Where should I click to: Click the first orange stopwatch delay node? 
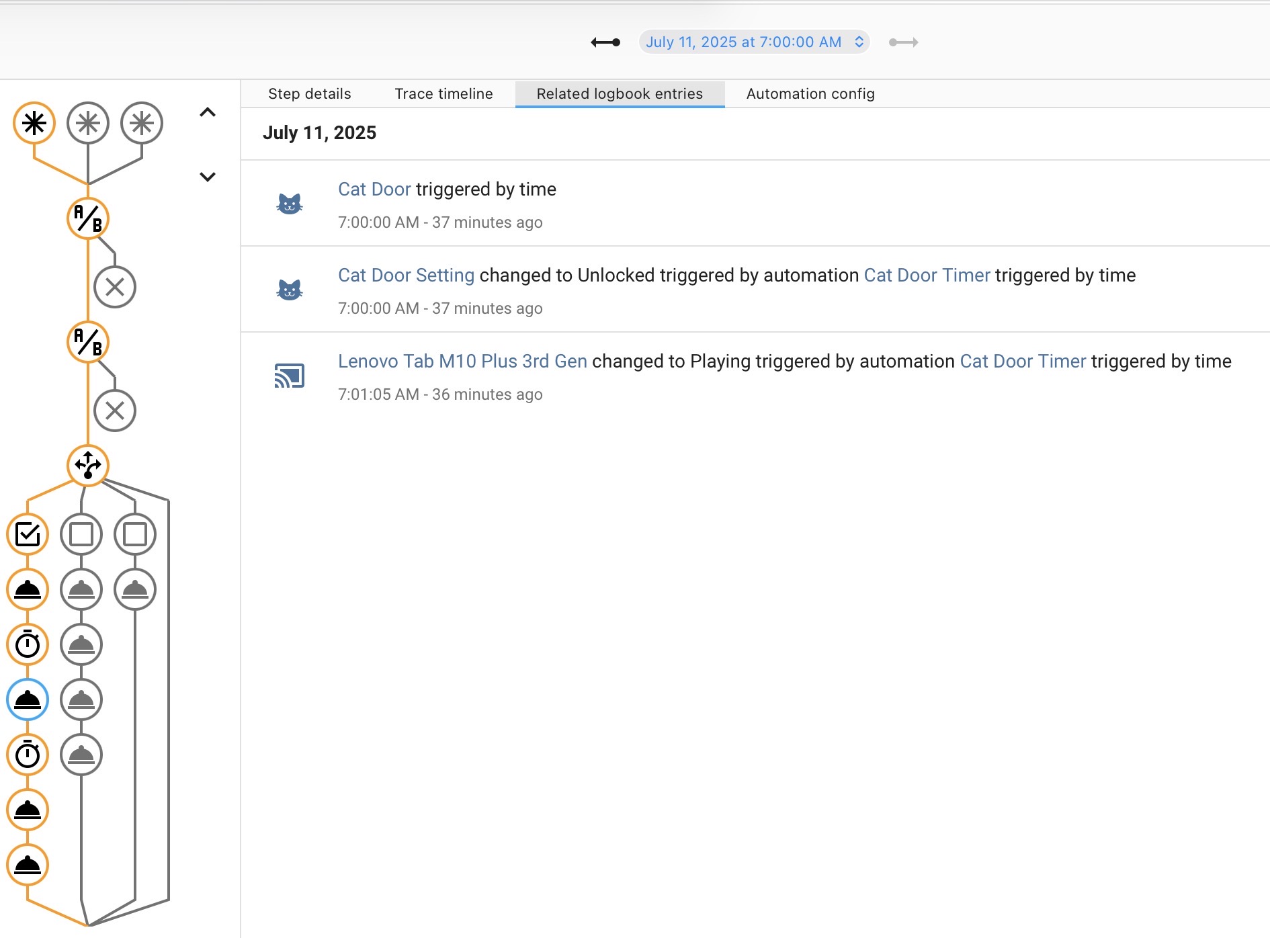(x=28, y=644)
